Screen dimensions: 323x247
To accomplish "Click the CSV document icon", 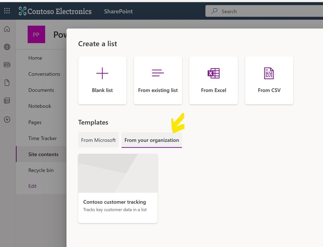I will tap(269, 73).
